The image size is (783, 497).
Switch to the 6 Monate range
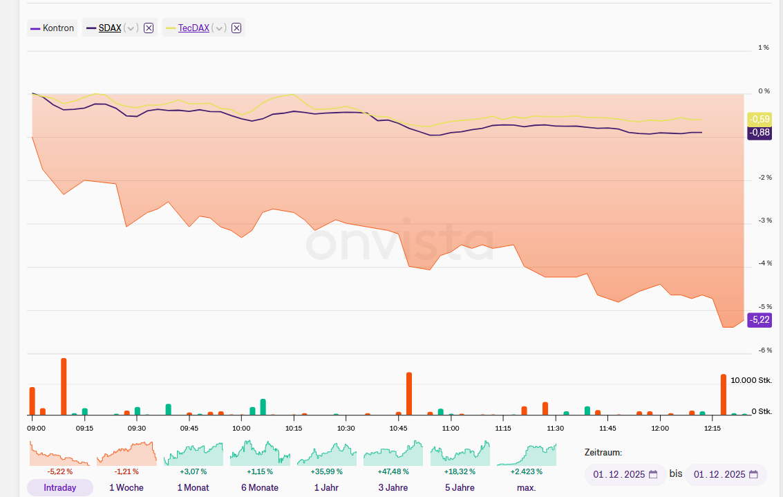tap(260, 487)
